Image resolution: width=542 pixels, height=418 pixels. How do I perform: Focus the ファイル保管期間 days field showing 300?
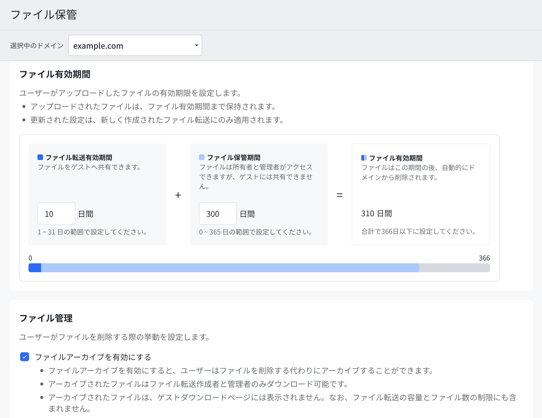pos(218,214)
